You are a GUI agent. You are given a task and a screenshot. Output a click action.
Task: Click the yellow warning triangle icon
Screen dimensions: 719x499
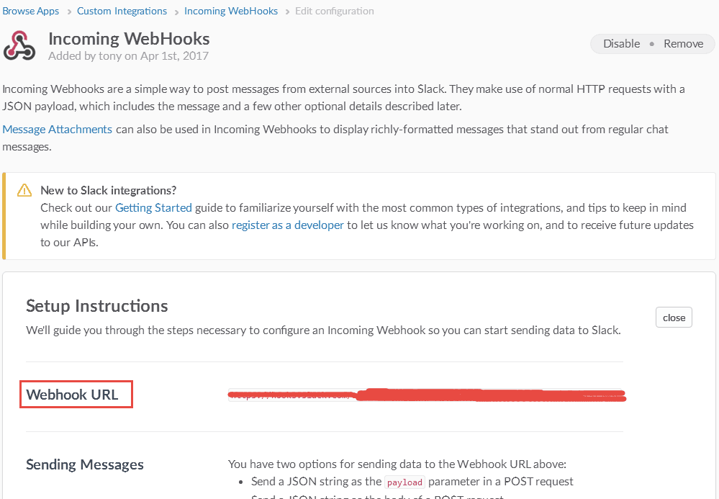pos(24,190)
